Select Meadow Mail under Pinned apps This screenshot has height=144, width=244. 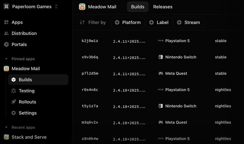point(26,68)
